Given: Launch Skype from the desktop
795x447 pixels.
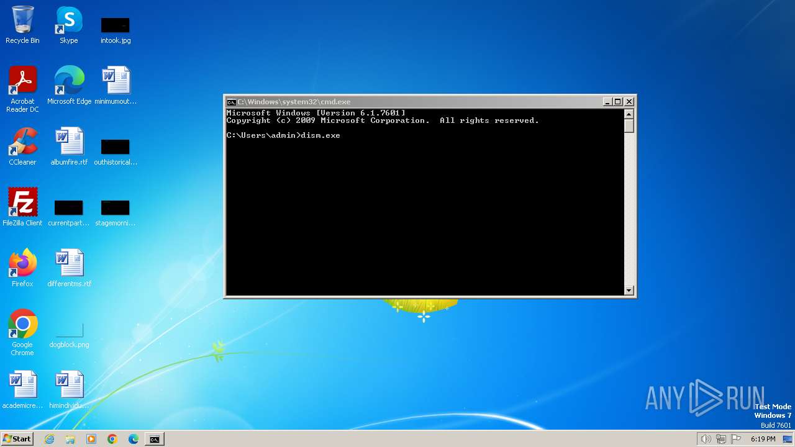Looking at the screenshot, I should pos(69,25).
